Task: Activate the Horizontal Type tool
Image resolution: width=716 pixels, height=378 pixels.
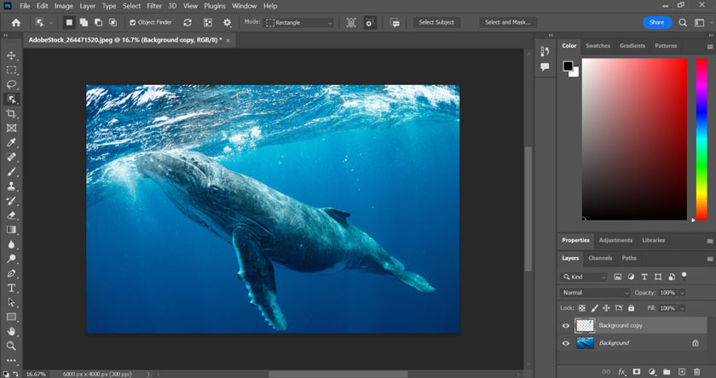Action: pos(11,288)
